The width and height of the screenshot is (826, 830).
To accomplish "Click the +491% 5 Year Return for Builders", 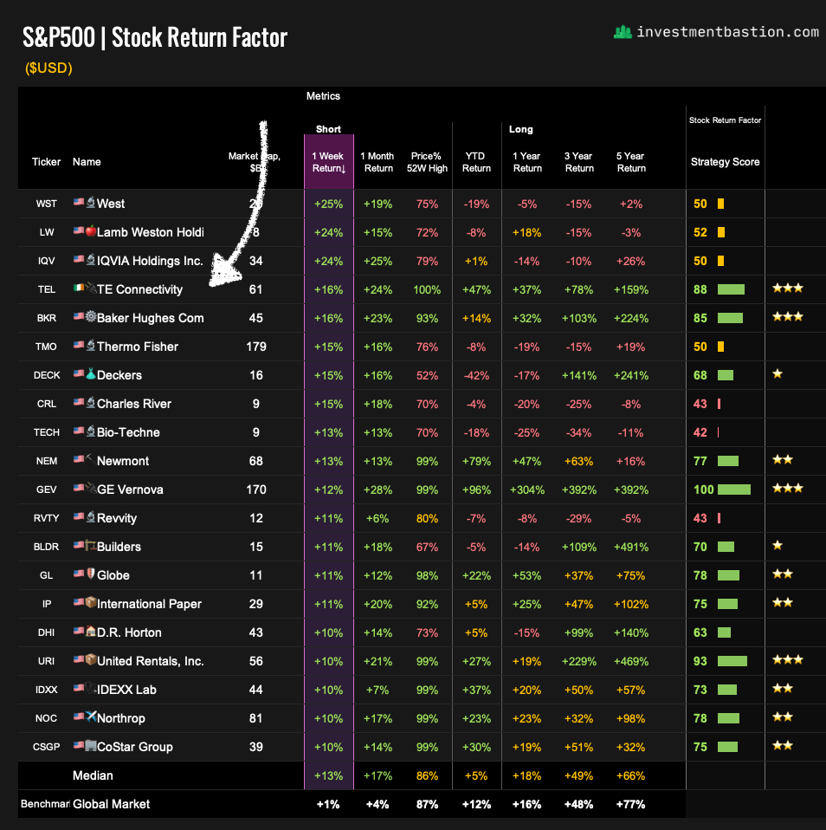I will 630,547.
